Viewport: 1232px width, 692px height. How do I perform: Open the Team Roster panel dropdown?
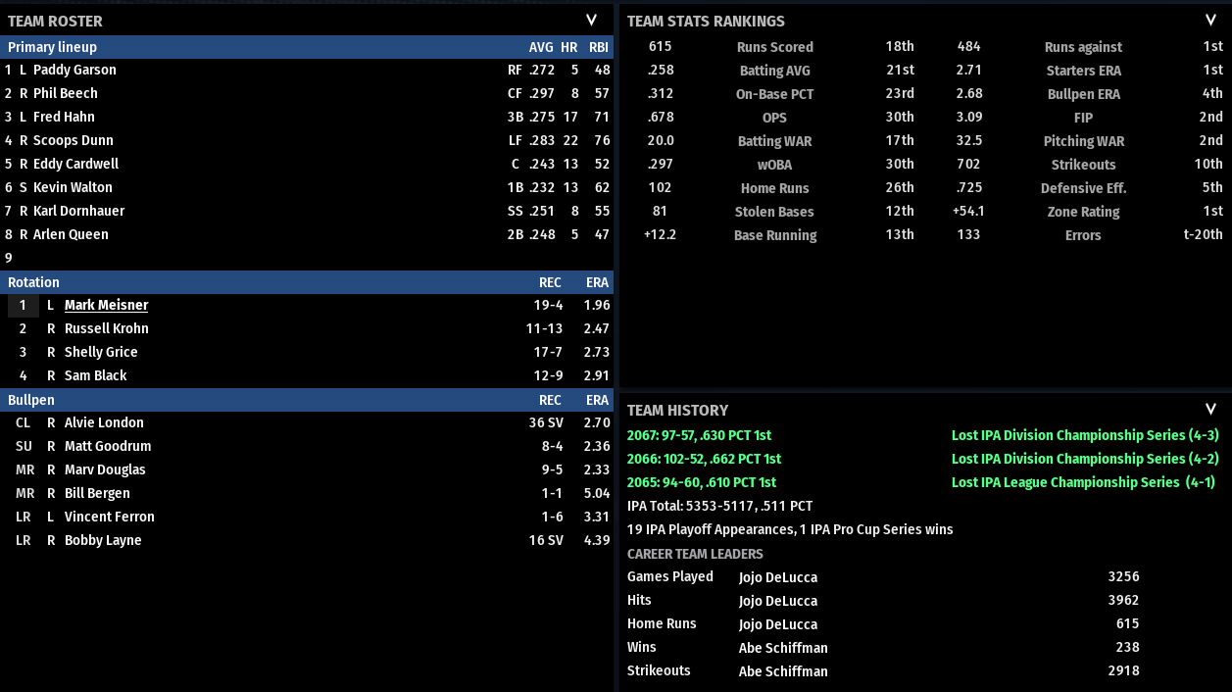pyautogui.click(x=591, y=21)
